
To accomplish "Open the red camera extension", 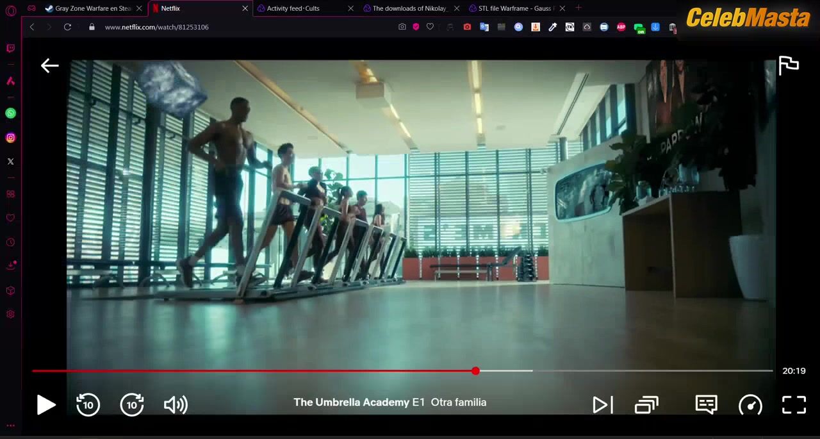I will pyautogui.click(x=467, y=27).
